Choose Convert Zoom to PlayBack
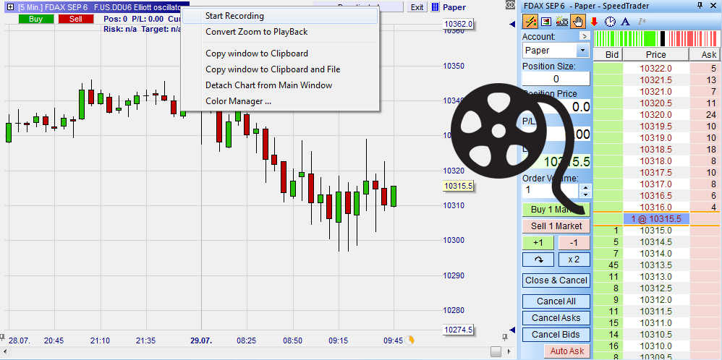Viewport: 722px width, 360px height. pyautogui.click(x=280, y=33)
